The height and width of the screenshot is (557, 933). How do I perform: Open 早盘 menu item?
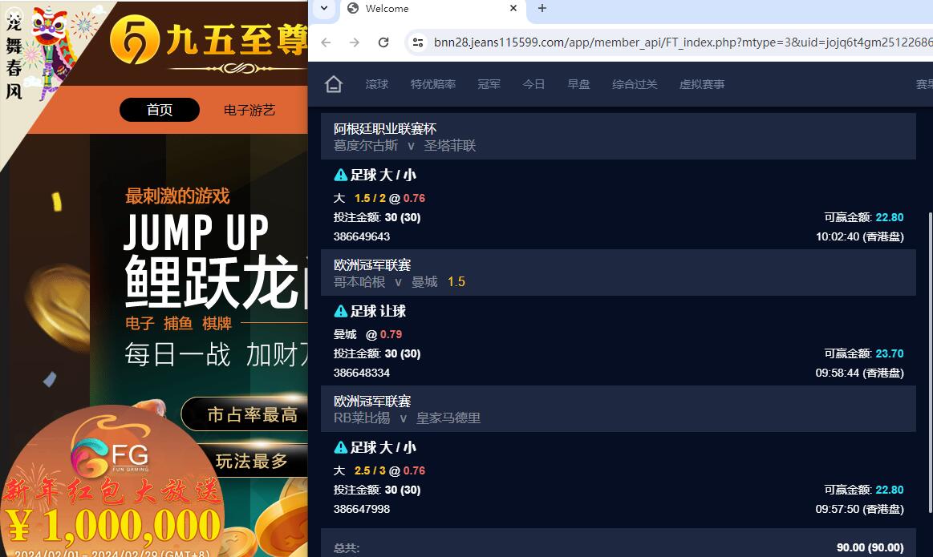pyautogui.click(x=578, y=84)
